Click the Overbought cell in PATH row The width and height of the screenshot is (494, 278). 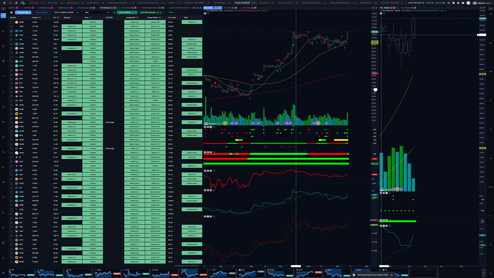click(110, 122)
